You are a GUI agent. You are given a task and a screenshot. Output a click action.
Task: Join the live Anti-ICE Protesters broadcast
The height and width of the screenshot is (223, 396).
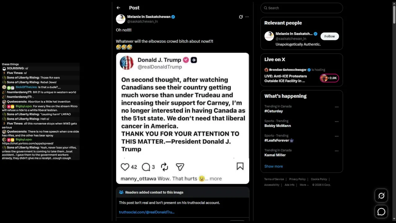pos(286,78)
